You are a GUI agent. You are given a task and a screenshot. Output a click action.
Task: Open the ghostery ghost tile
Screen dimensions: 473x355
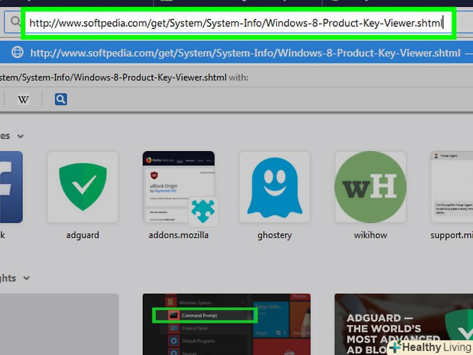274,187
